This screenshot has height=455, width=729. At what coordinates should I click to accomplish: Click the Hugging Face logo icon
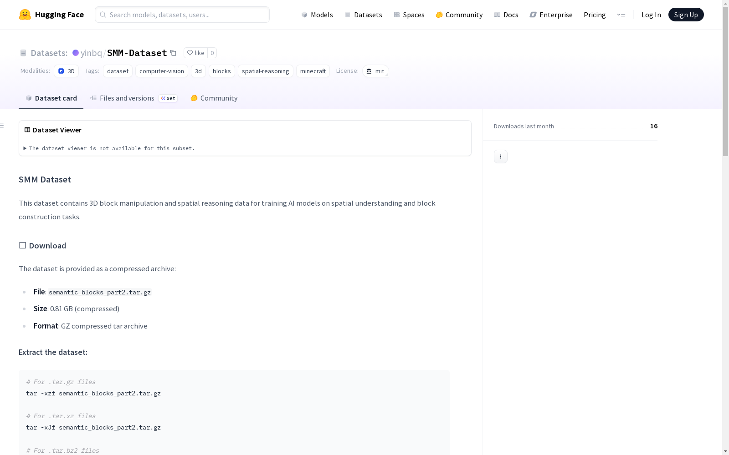(x=25, y=15)
